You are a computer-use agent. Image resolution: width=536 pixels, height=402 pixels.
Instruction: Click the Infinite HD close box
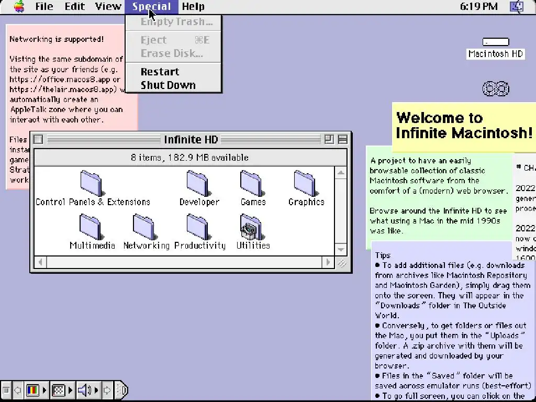coord(38,139)
